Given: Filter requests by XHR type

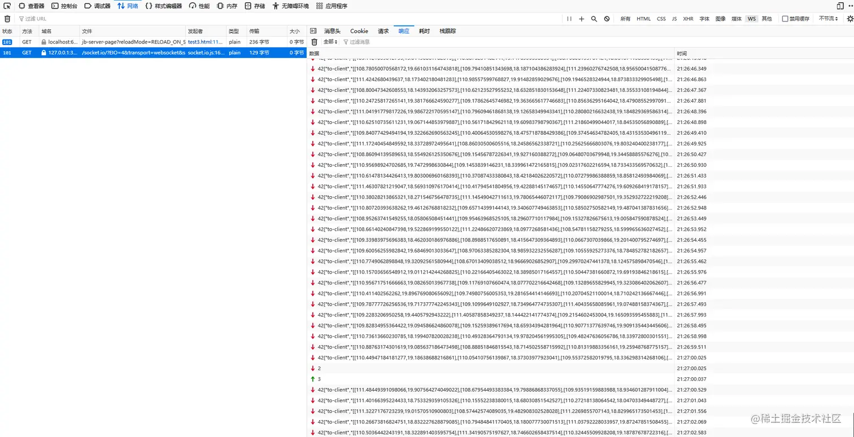Looking at the screenshot, I should coord(688,19).
